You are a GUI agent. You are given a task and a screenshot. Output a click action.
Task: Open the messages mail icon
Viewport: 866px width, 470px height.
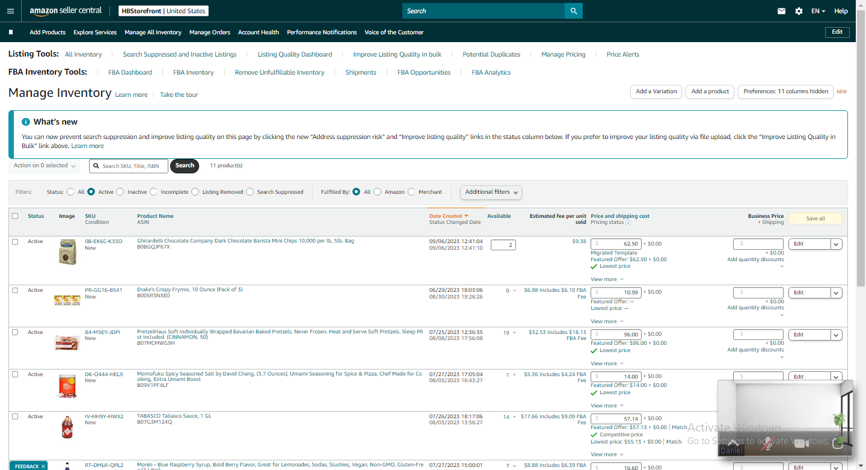(781, 11)
